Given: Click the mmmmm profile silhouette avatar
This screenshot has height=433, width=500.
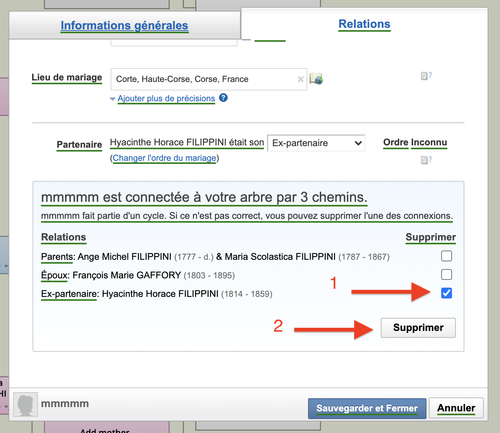Looking at the screenshot, I should tap(26, 404).
